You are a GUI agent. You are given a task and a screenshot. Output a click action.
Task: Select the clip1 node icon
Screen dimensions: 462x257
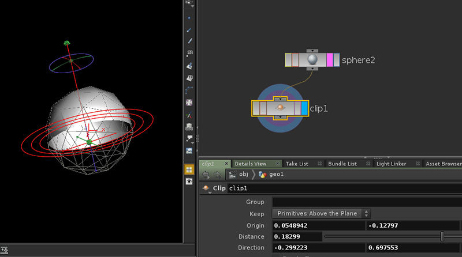click(280, 108)
